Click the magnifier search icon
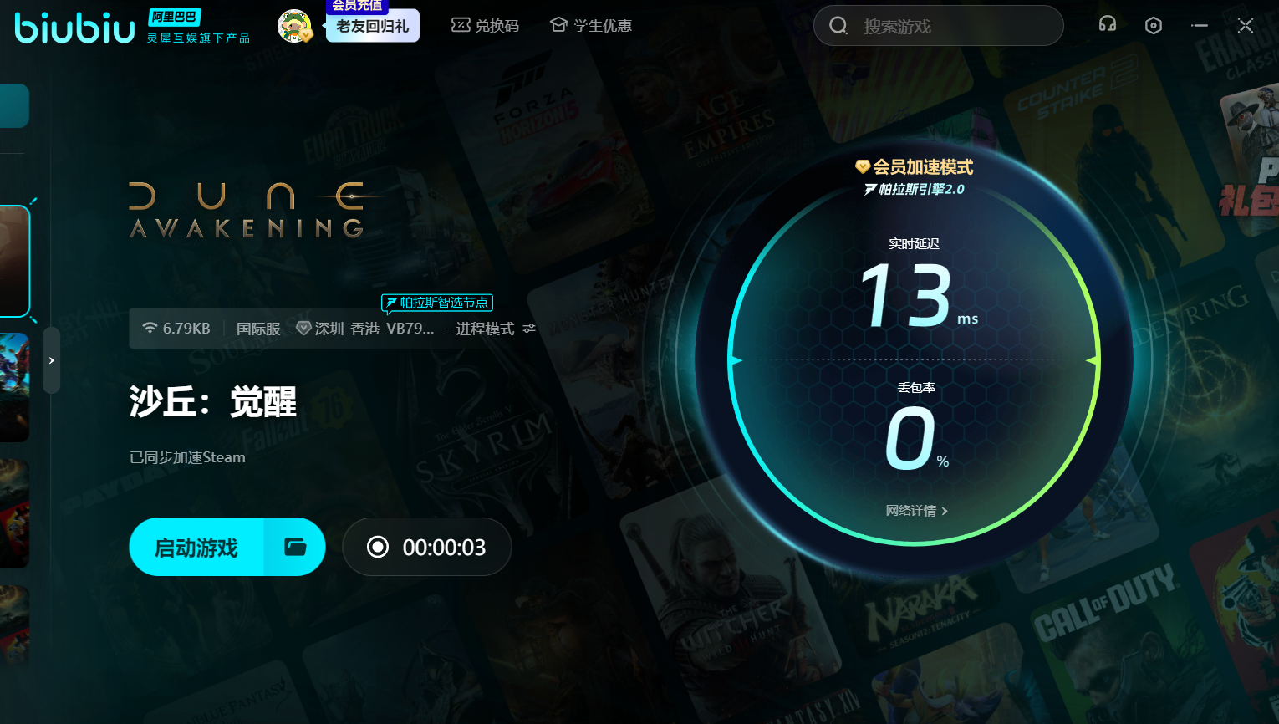Screen dimensions: 1279x724 pyautogui.click(x=838, y=26)
